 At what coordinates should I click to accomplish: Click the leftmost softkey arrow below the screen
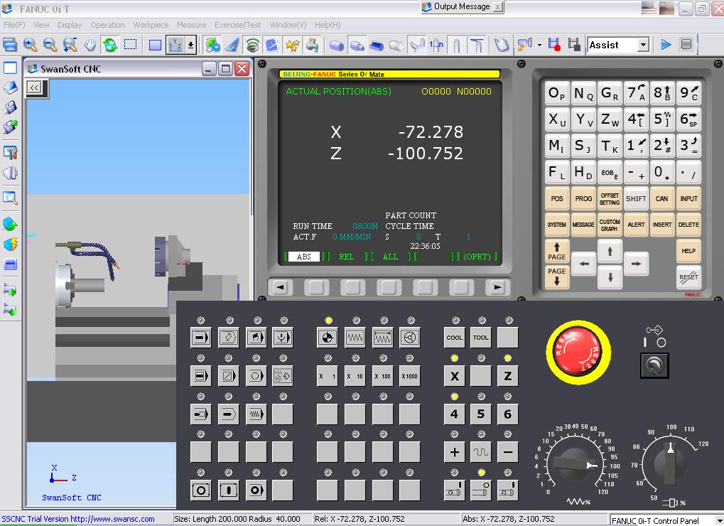pyautogui.click(x=280, y=287)
